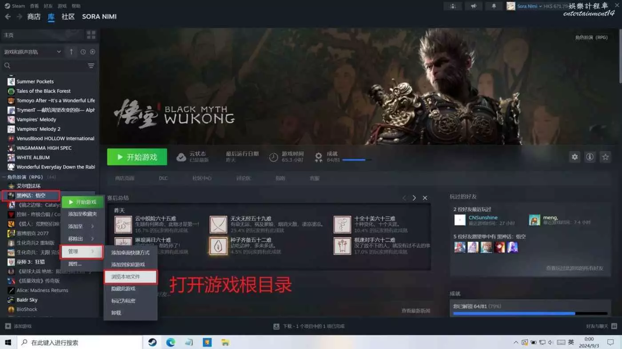622x349 pixels.
Task: Toggle the recent activity clock sort icon
Action: tap(83, 52)
